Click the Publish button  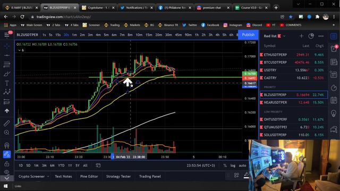click(248, 35)
